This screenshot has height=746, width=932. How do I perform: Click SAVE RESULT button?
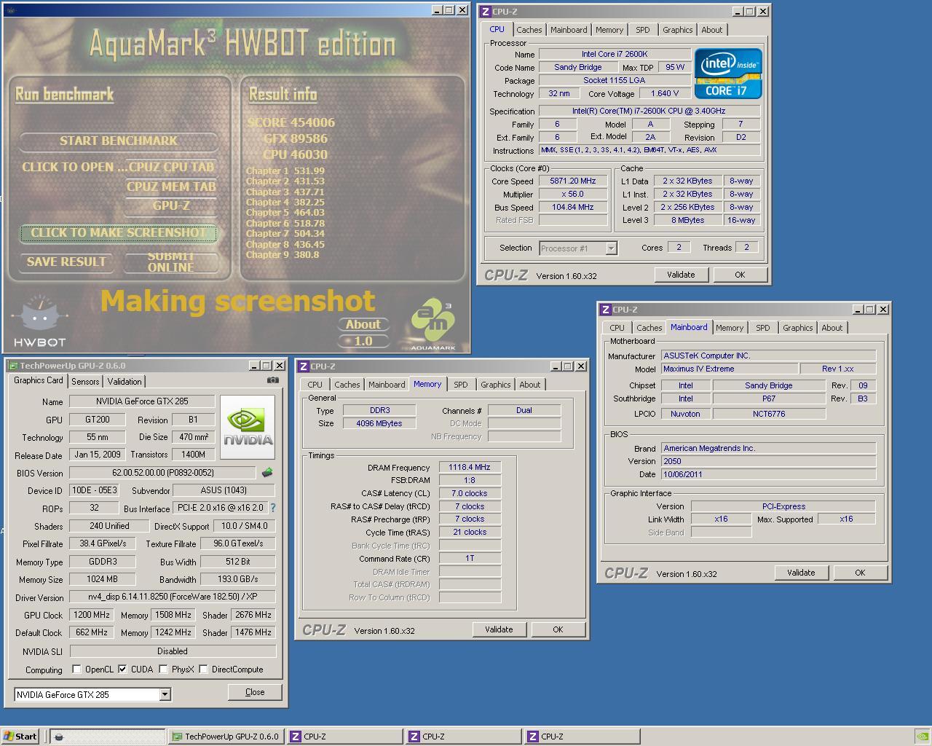(66, 262)
